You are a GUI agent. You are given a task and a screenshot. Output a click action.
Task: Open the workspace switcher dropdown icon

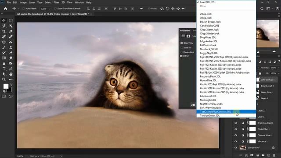(268, 9)
